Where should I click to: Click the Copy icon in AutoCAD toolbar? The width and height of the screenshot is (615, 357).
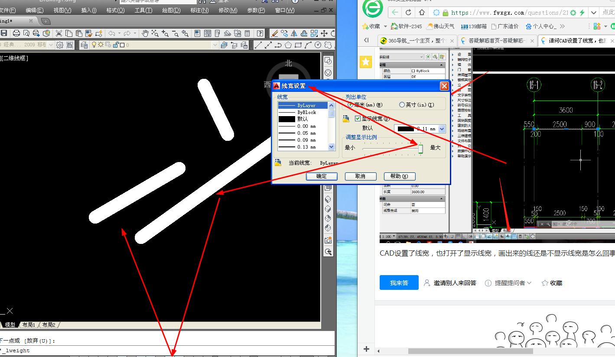[69, 33]
